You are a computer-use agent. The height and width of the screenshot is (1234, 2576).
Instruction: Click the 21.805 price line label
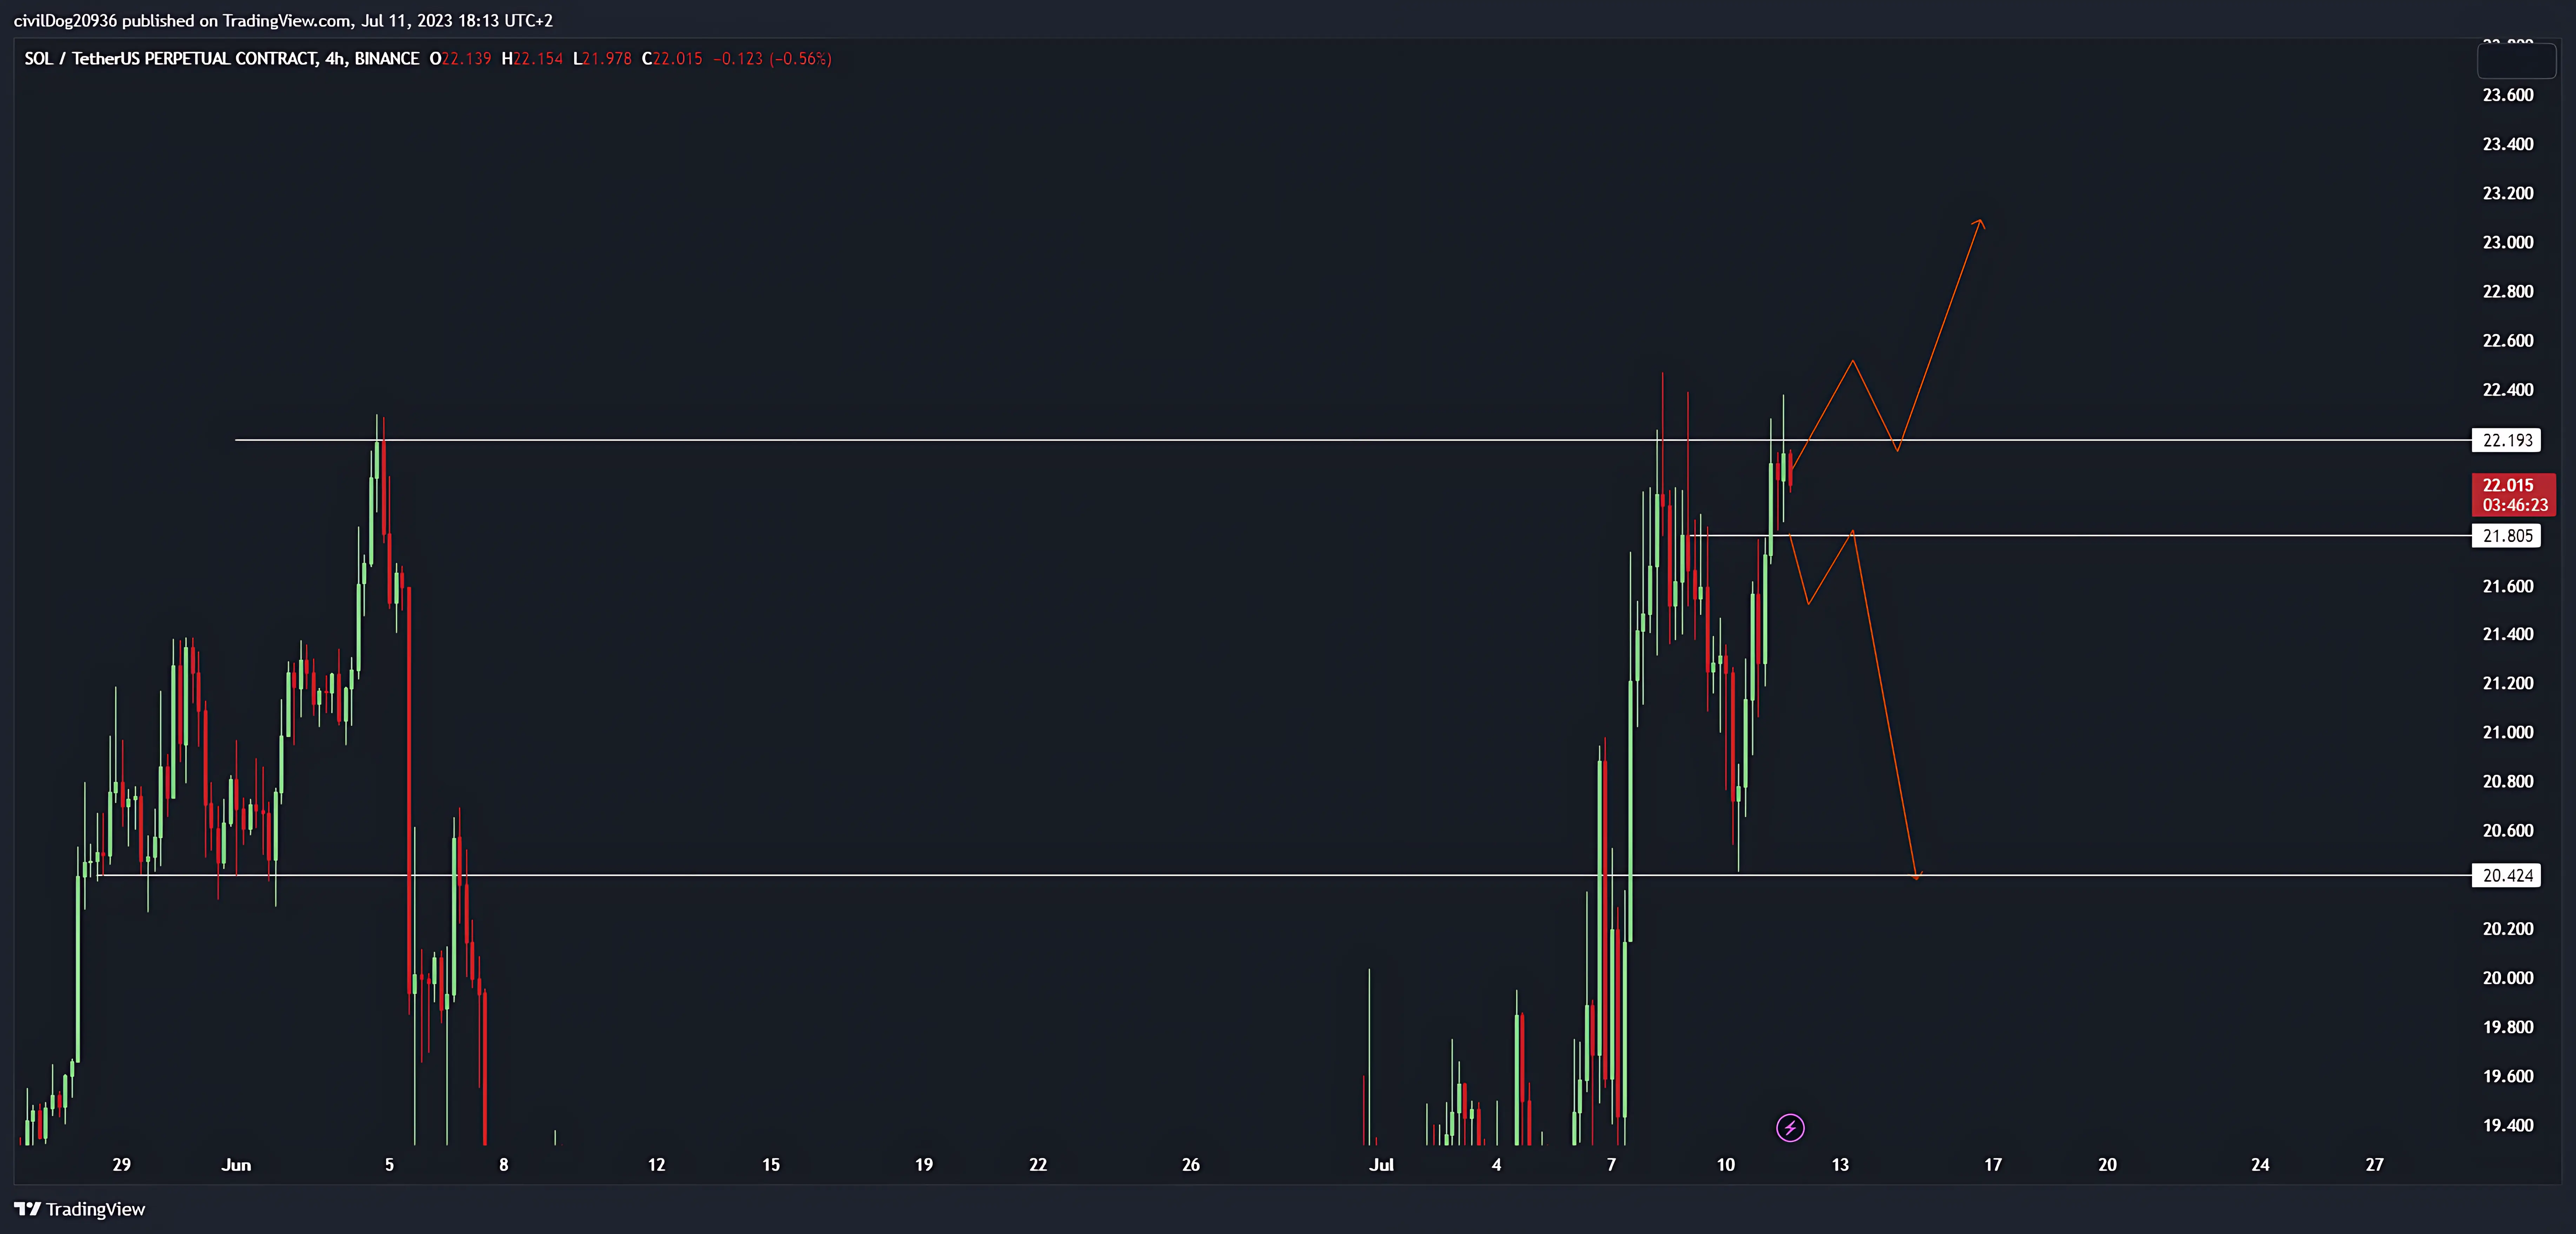click(2507, 536)
